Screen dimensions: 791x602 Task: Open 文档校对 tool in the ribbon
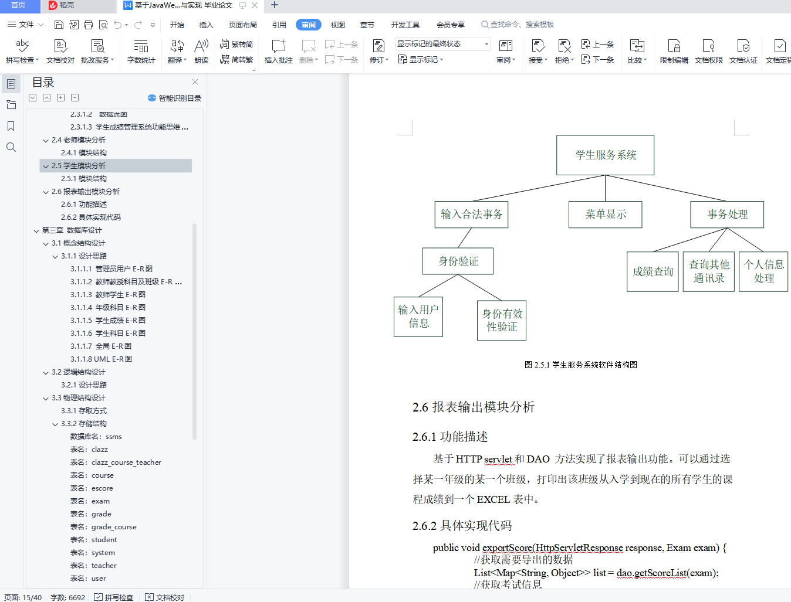tap(60, 51)
